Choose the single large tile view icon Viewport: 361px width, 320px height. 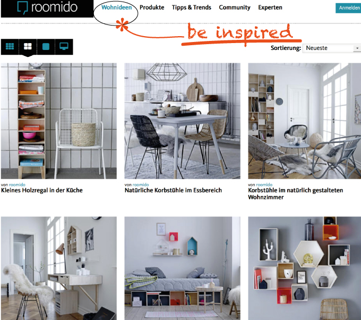46,47
